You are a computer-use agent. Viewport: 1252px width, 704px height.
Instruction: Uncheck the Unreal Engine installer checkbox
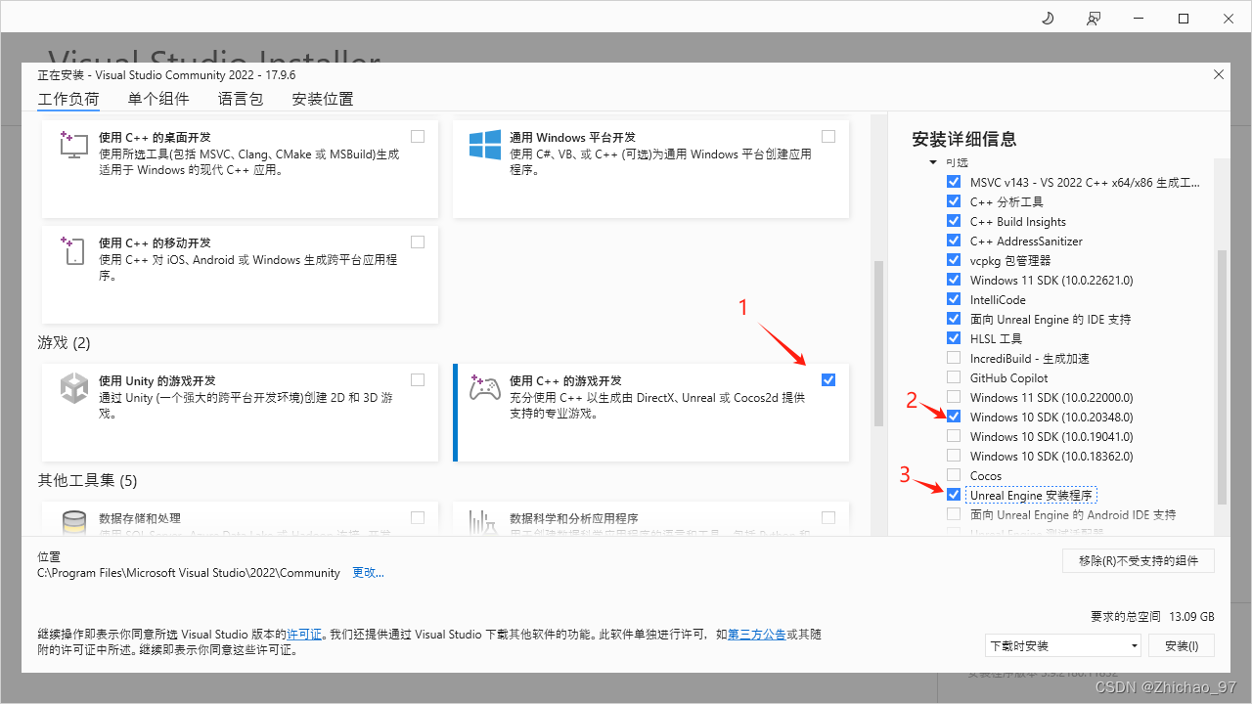[x=954, y=495]
